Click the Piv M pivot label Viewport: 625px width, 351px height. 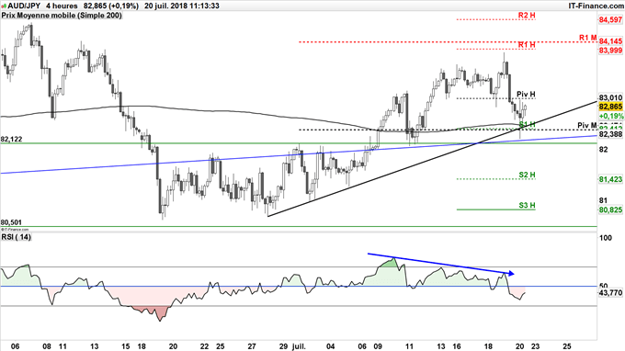click(587, 126)
